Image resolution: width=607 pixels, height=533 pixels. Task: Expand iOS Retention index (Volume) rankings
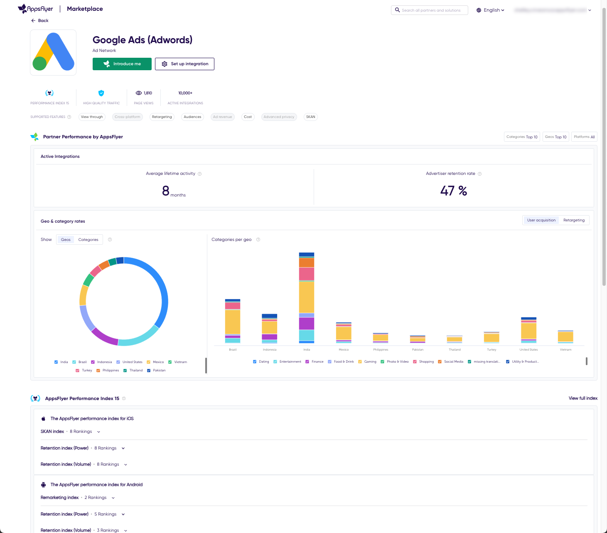125,464
